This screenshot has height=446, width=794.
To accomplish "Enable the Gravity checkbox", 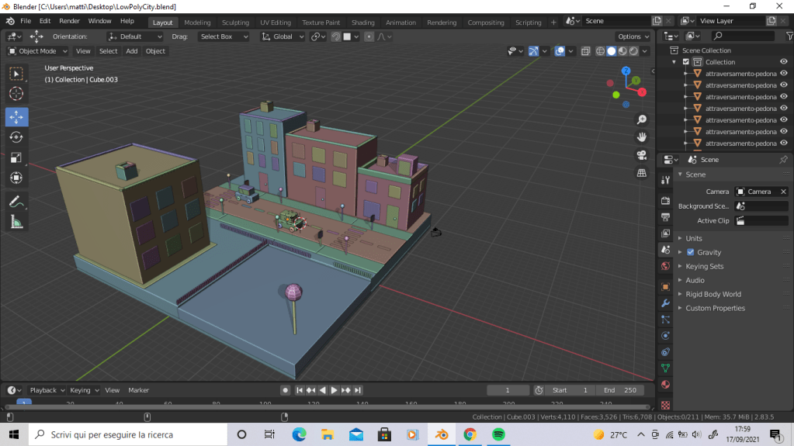I will coord(691,252).
